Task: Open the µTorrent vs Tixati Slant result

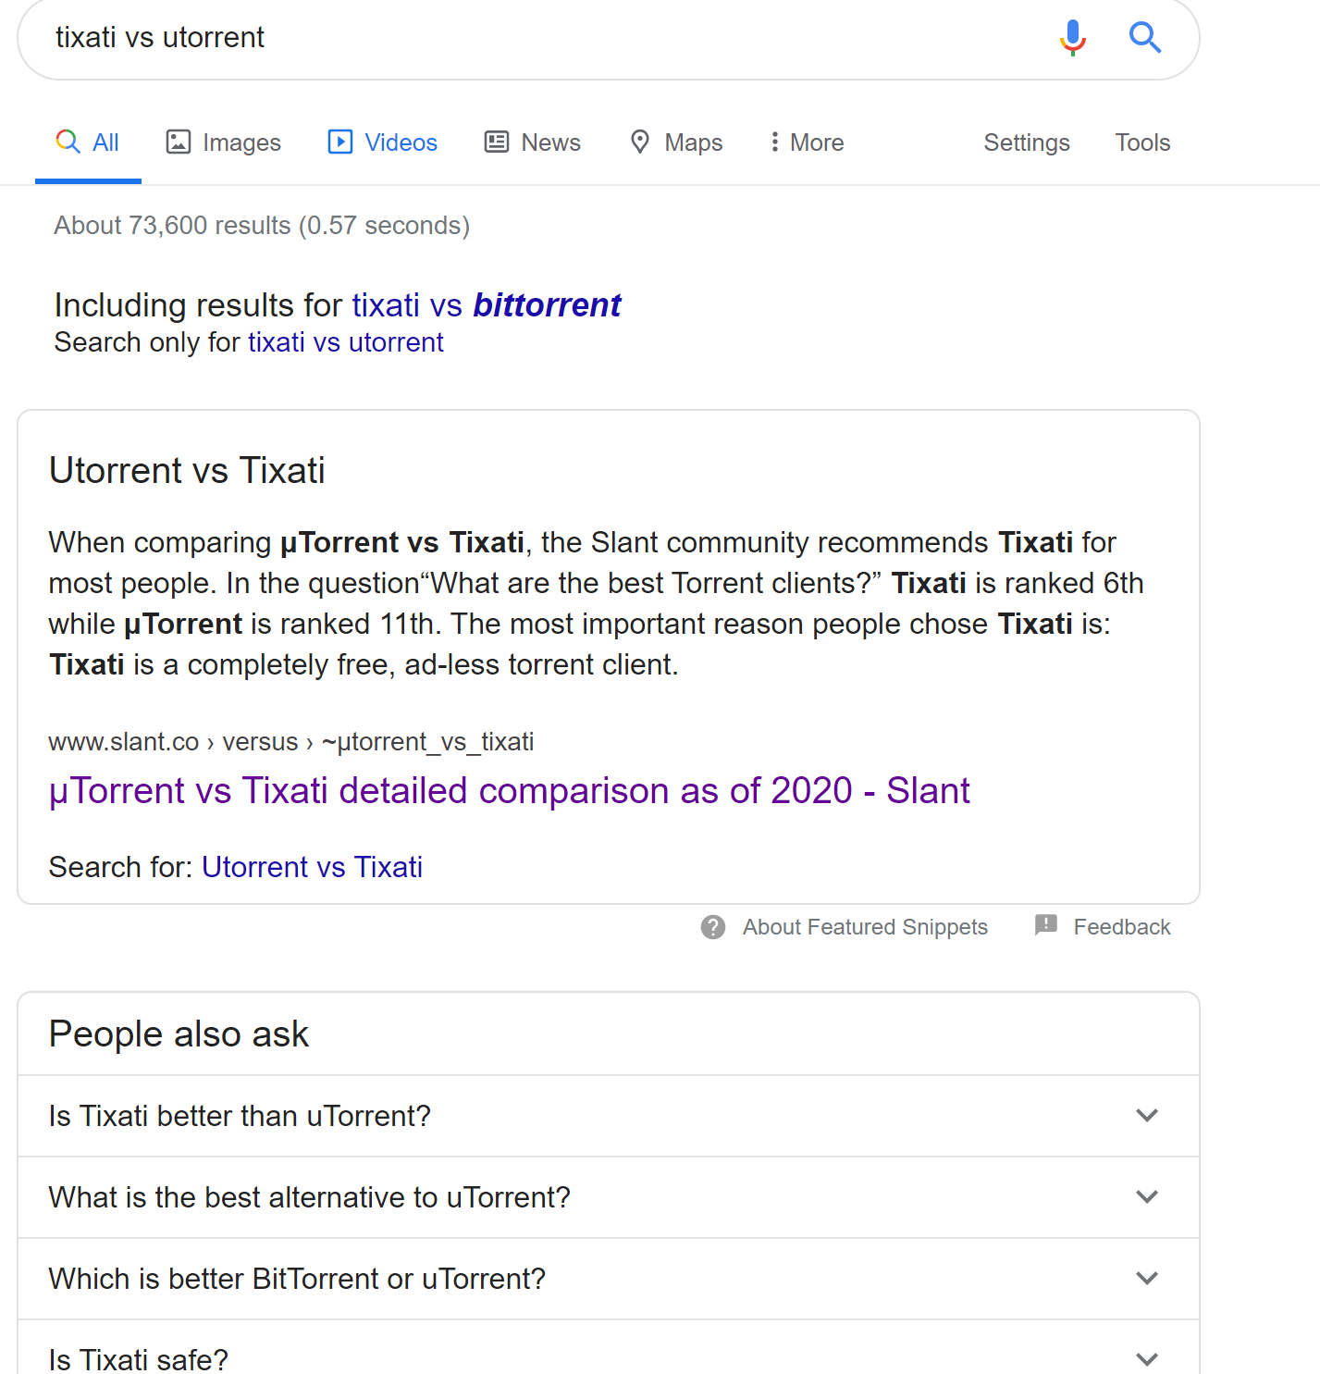Action: [x=509, y=790]
